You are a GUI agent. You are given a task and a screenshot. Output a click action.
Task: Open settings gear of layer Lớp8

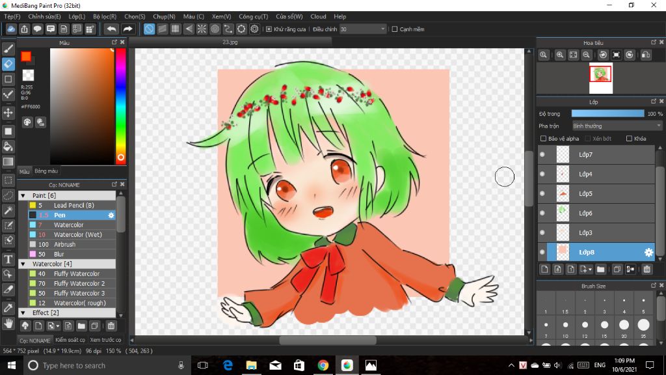[648, 253]
